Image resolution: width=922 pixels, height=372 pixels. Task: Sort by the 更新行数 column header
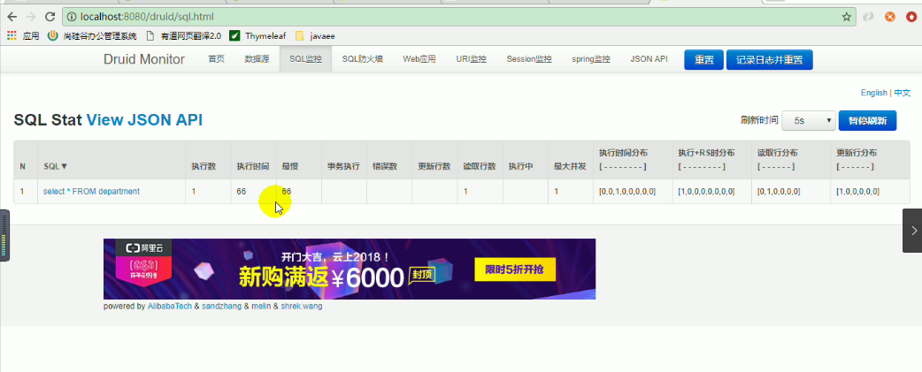point(434,166)
